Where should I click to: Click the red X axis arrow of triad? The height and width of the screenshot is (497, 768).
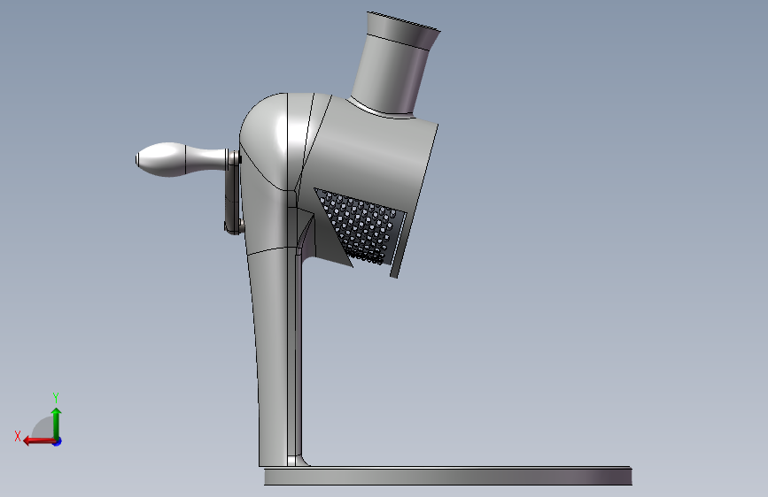pyautogui.click(x=38, y=441)
